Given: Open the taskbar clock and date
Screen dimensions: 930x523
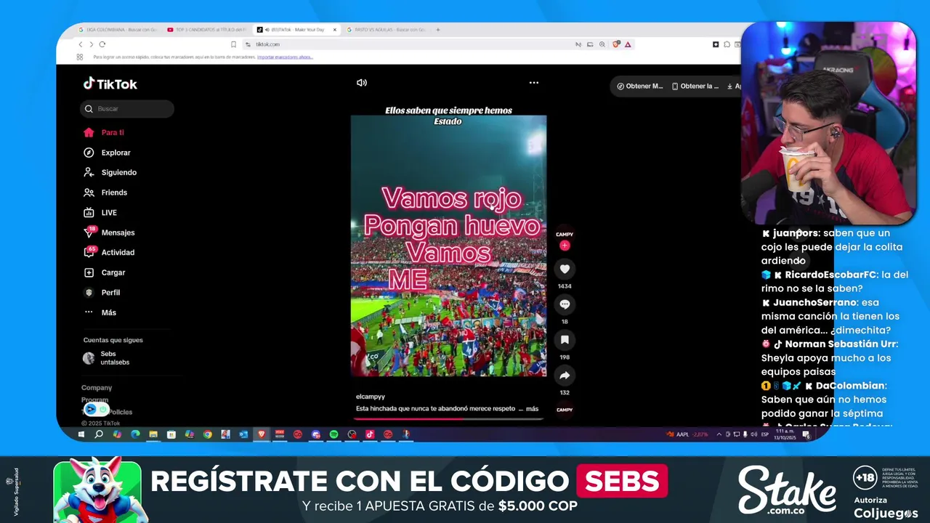Looking at the screenshot, I should coord(785,434).
